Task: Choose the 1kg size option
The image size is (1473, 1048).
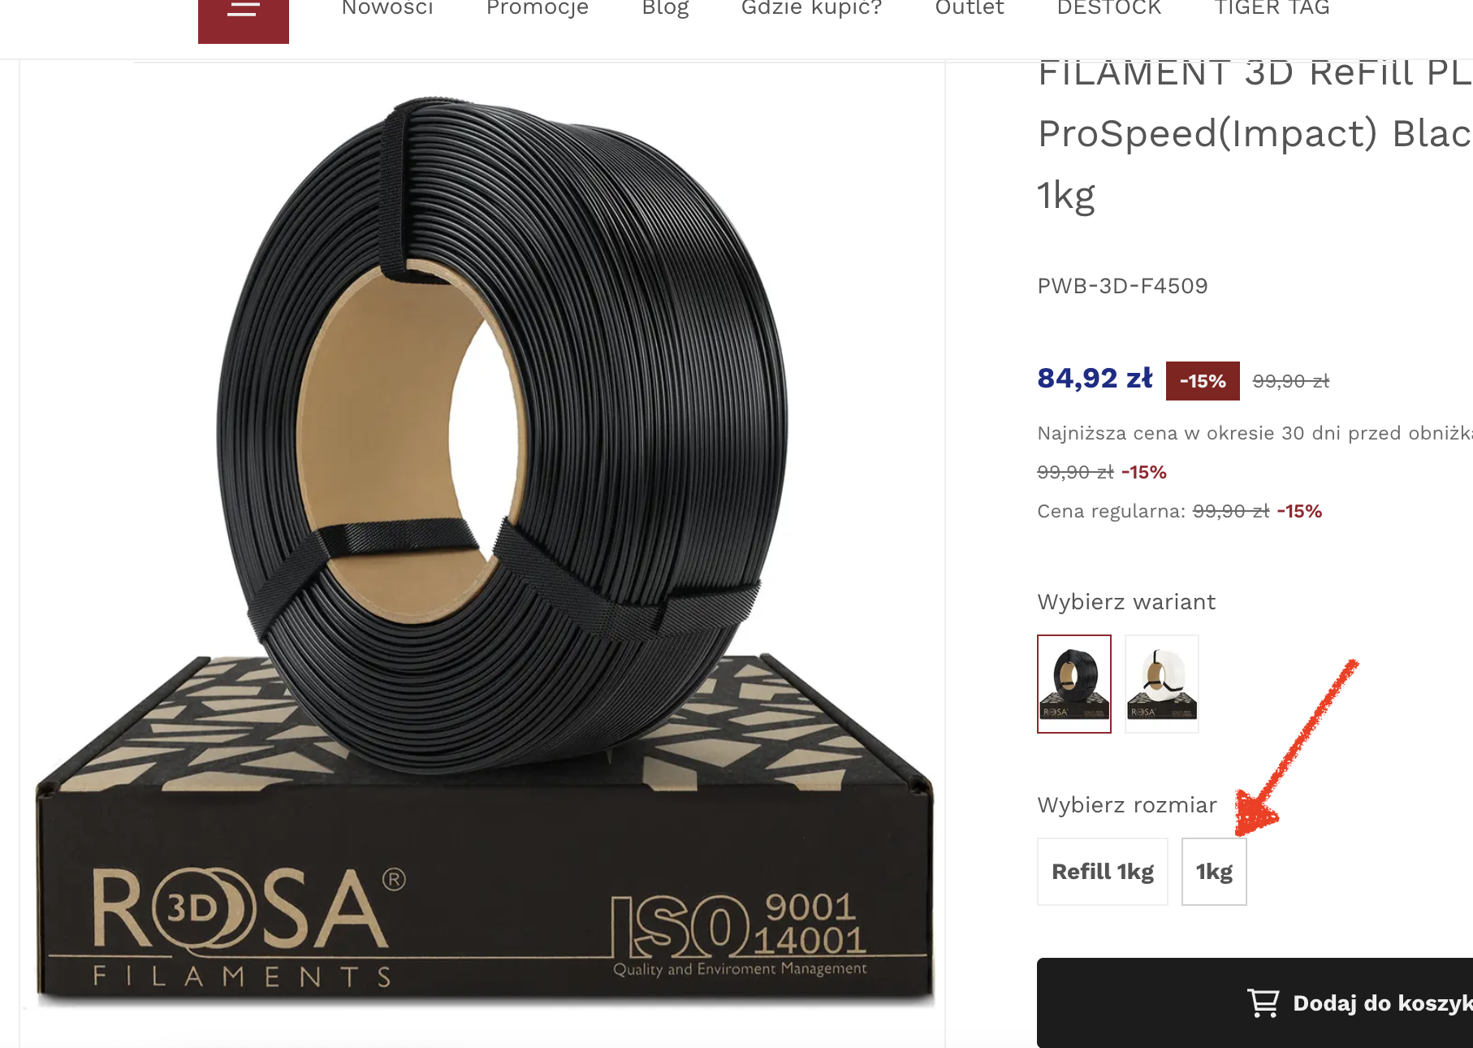Action: [1214, 872]
